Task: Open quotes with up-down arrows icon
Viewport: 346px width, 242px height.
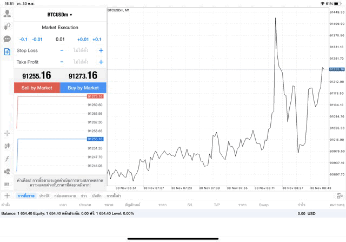Action: [x=7, y=27]
